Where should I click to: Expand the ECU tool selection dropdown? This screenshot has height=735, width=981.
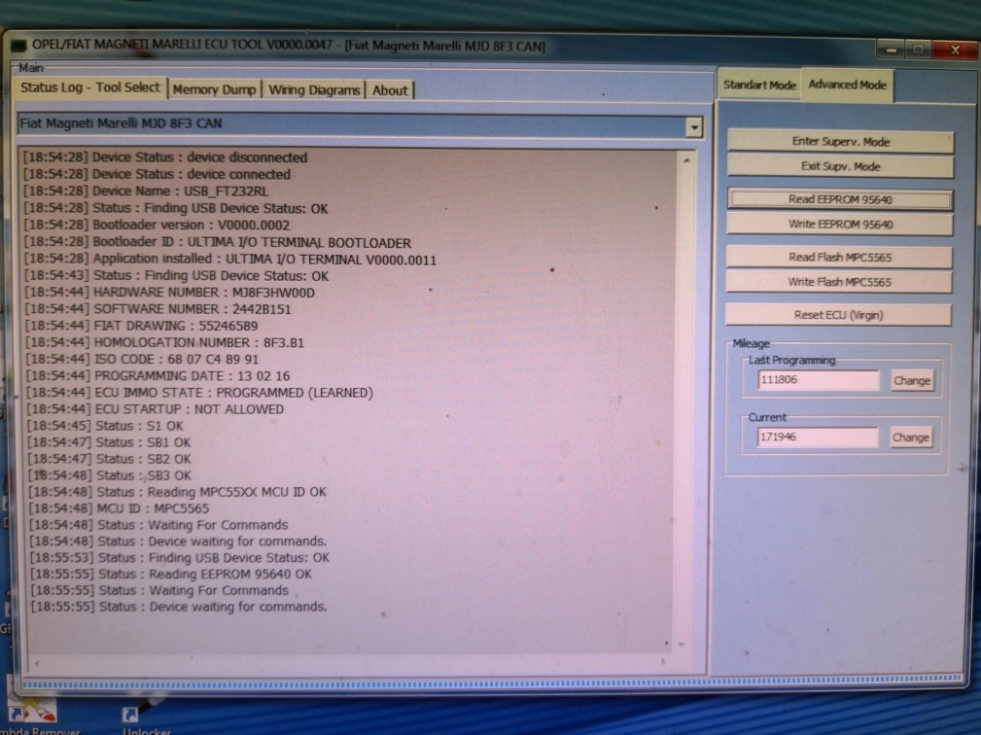pos(693,127)
